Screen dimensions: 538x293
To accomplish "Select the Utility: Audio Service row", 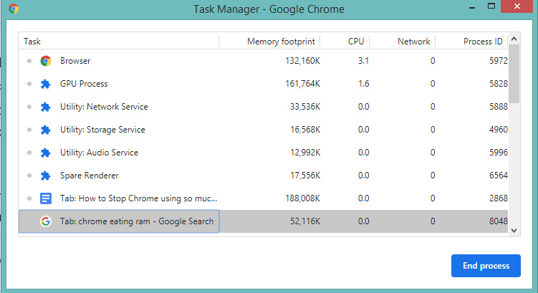I will [x=263, y=153].
